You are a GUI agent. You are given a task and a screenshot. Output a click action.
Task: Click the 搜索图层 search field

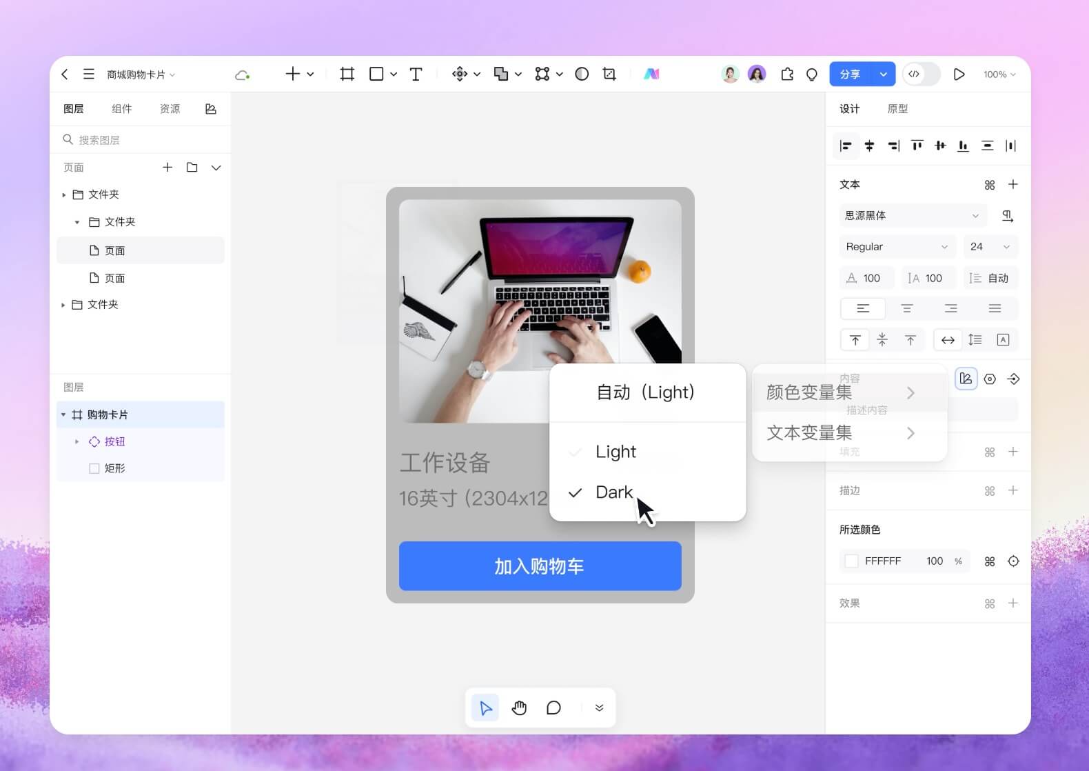click(141, 140)
